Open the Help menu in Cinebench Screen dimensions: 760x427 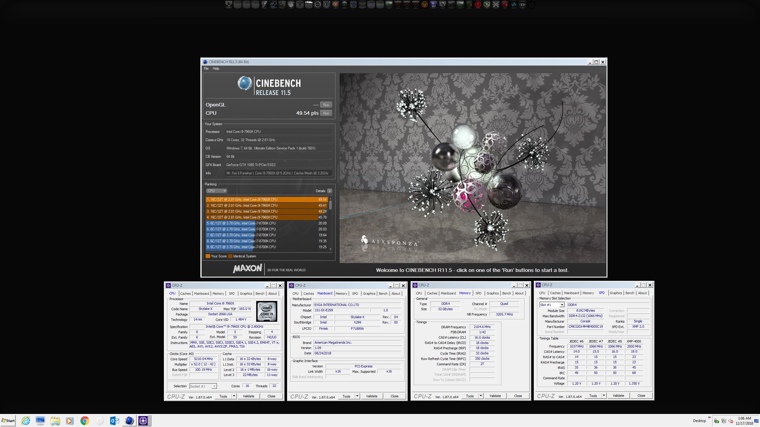(216, 68)
